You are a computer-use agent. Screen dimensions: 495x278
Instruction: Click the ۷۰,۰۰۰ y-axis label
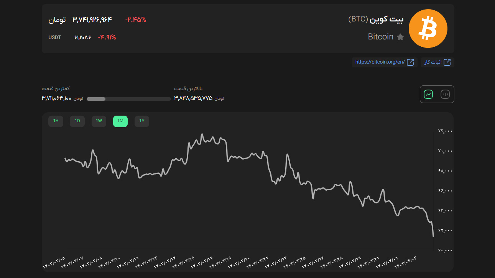[445, 151]
